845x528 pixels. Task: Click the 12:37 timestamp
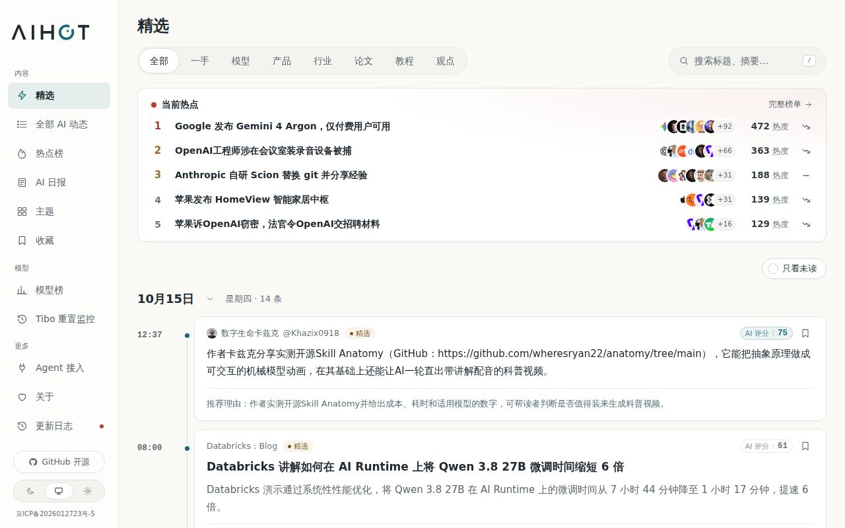tap(150, 335)
